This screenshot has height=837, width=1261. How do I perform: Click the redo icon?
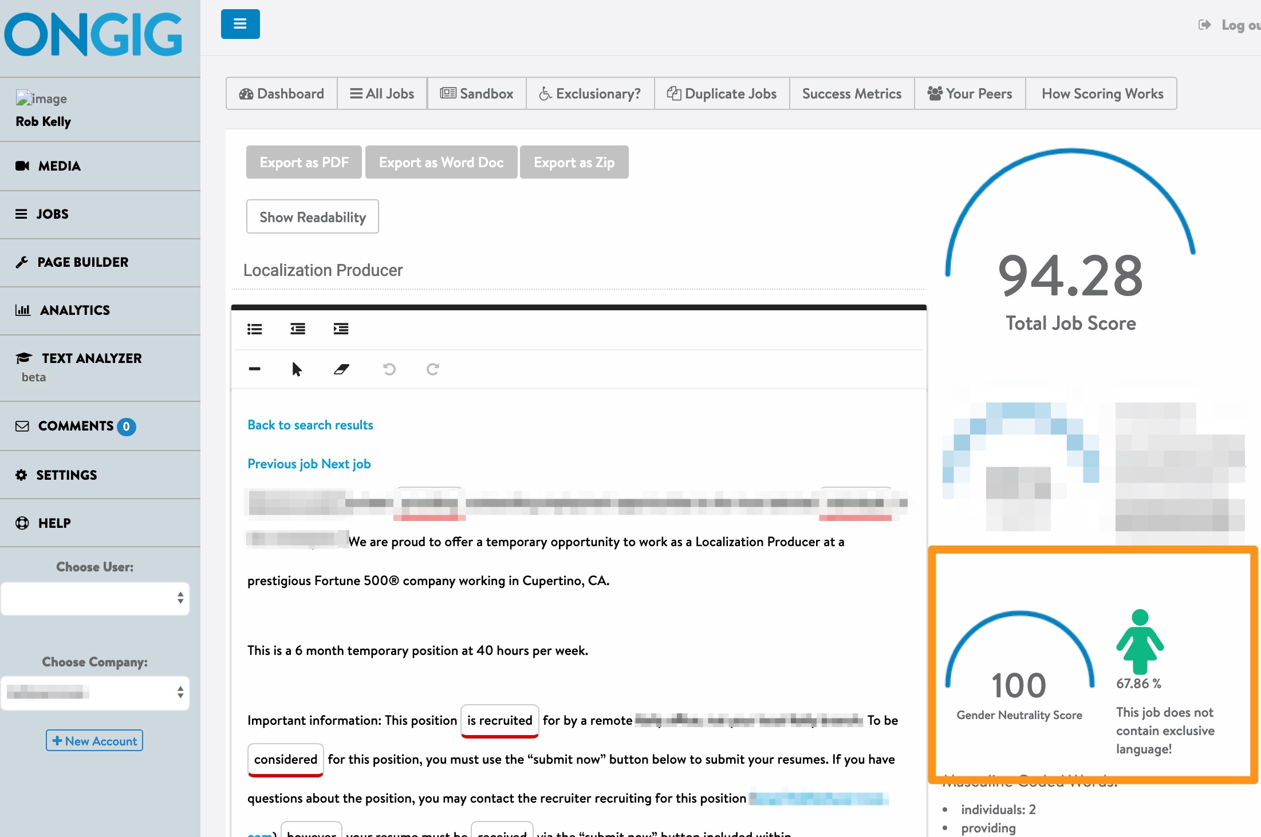click(x=432, y=368)
